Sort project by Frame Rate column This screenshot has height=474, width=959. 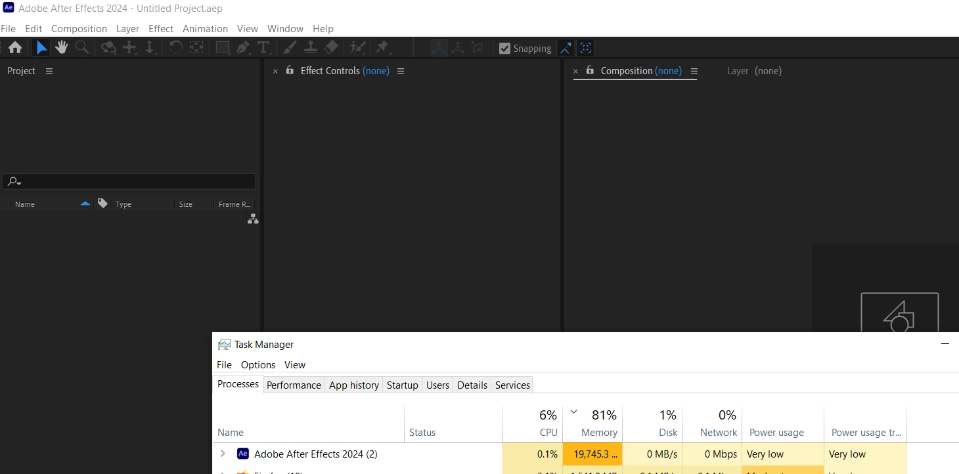234,204
